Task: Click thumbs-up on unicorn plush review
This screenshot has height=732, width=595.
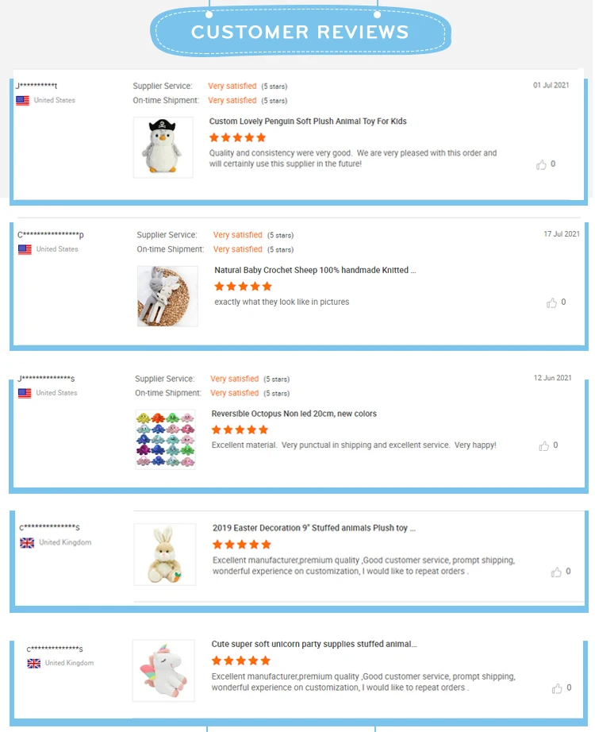Action: point(557,688)
